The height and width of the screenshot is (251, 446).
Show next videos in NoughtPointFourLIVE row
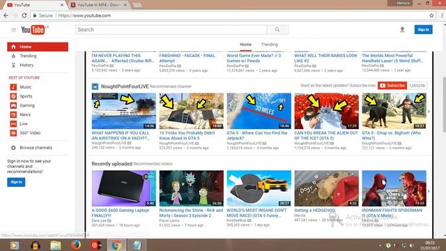[x=429, y=112]
